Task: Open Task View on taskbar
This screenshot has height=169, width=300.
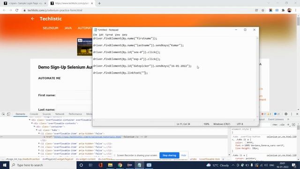Action: (x=90, y=165)
